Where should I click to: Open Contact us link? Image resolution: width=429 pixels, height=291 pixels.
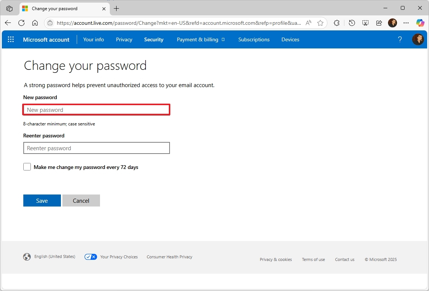point(345,259)
